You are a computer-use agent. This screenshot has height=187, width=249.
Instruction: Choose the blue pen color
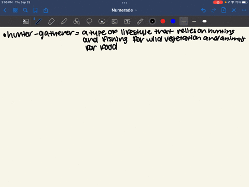click(x=173, y=21)
